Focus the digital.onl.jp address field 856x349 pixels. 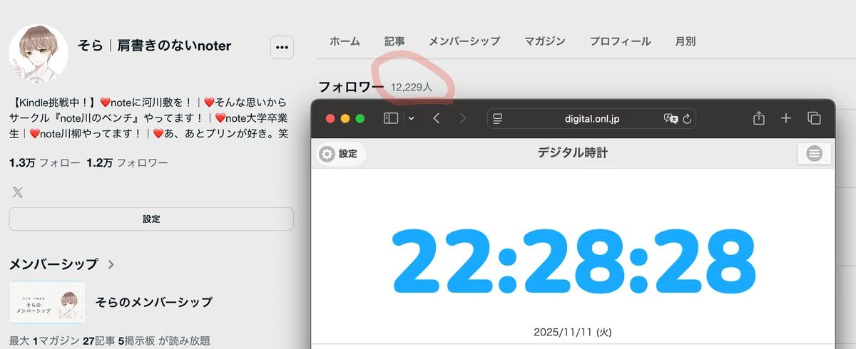[591, 118]
